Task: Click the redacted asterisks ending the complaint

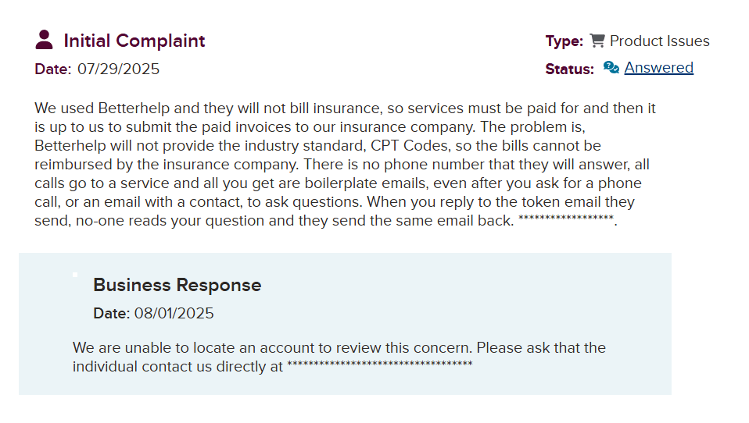Action: pos(566,220)
